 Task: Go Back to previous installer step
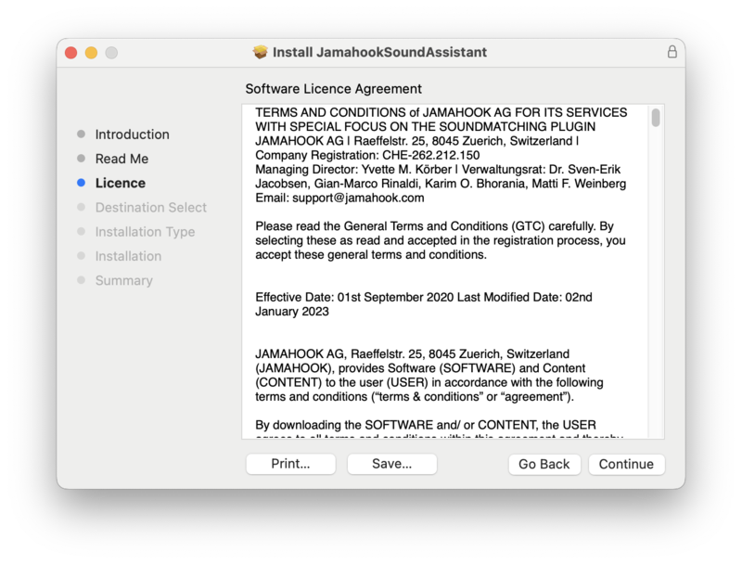pos(544,464)
